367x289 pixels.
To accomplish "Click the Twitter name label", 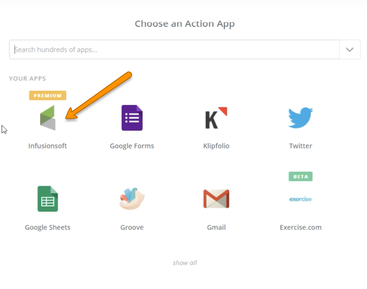I will point(301,146).
